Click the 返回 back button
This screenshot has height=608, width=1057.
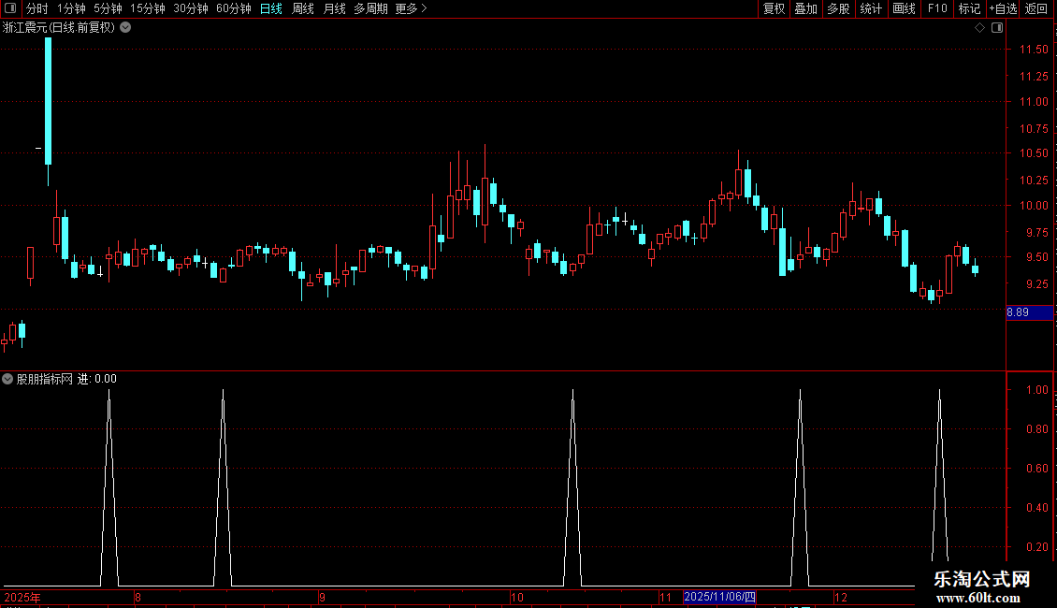1036,8
